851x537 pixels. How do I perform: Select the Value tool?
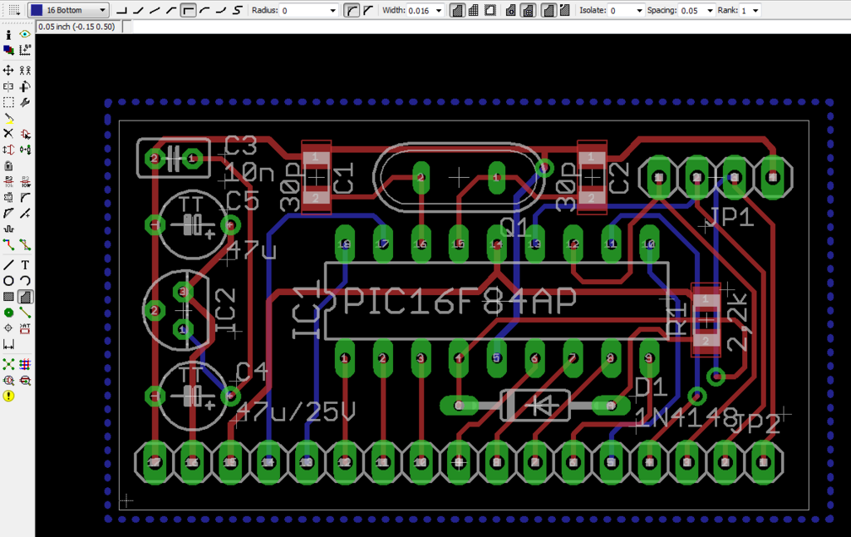[25, 181]
